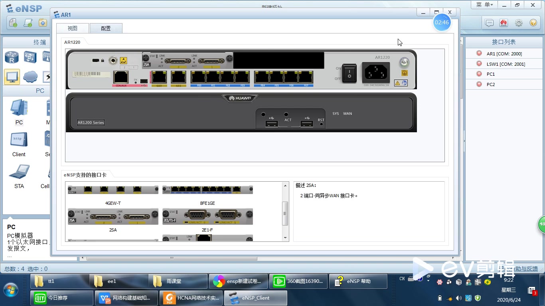Open the tt1 folder in taskbar
The height and width of the screenshot is (306, 545).
(60, 281)
